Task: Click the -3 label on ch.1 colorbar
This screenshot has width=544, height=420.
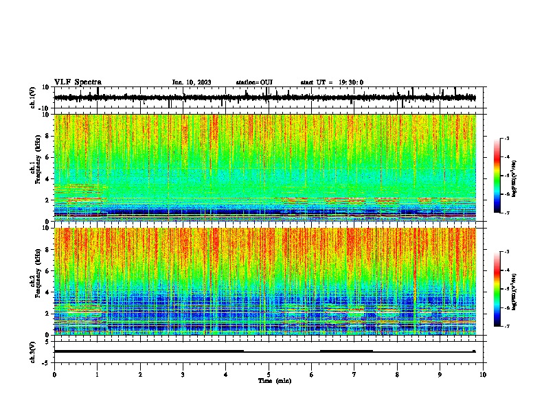Action: tap(507, 139)
